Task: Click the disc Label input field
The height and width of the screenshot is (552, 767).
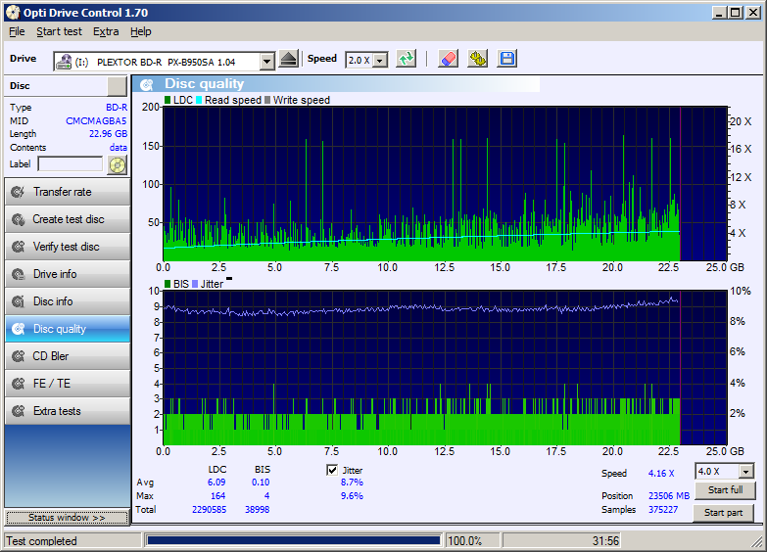Action: (x=71, y=164)
